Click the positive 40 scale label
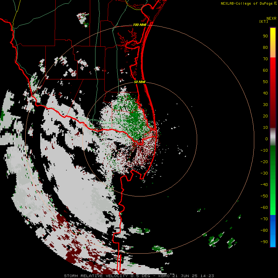 pyautogui.click(x=265, y=93)
